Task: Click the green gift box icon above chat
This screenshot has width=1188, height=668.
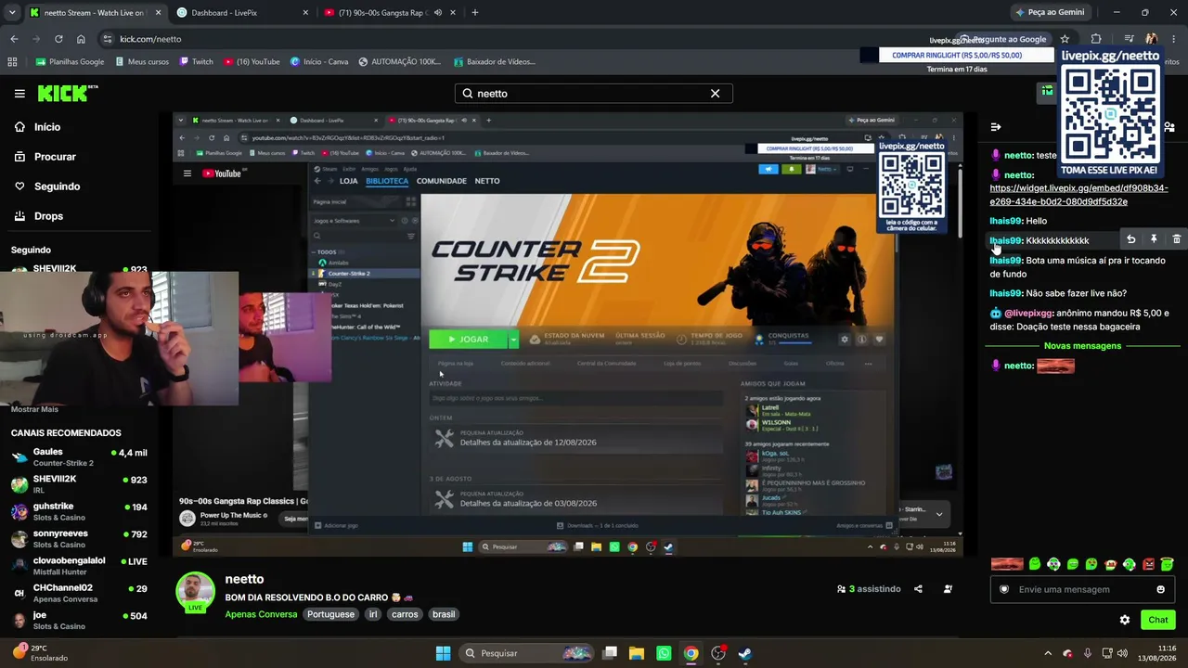Action: [x=1047, y=91]
